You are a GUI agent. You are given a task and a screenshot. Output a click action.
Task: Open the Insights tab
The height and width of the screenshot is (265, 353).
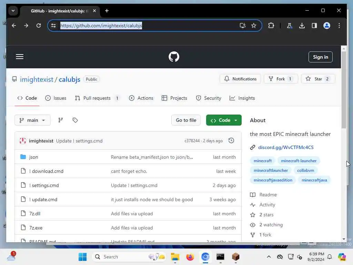click(x=242, y=98)
